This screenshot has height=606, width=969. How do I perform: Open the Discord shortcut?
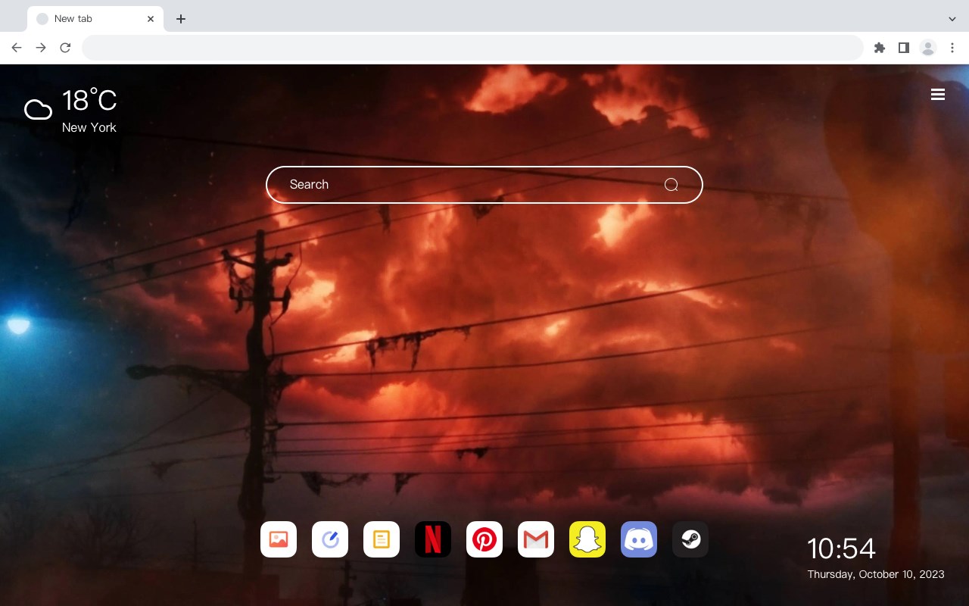pos(639,539)
